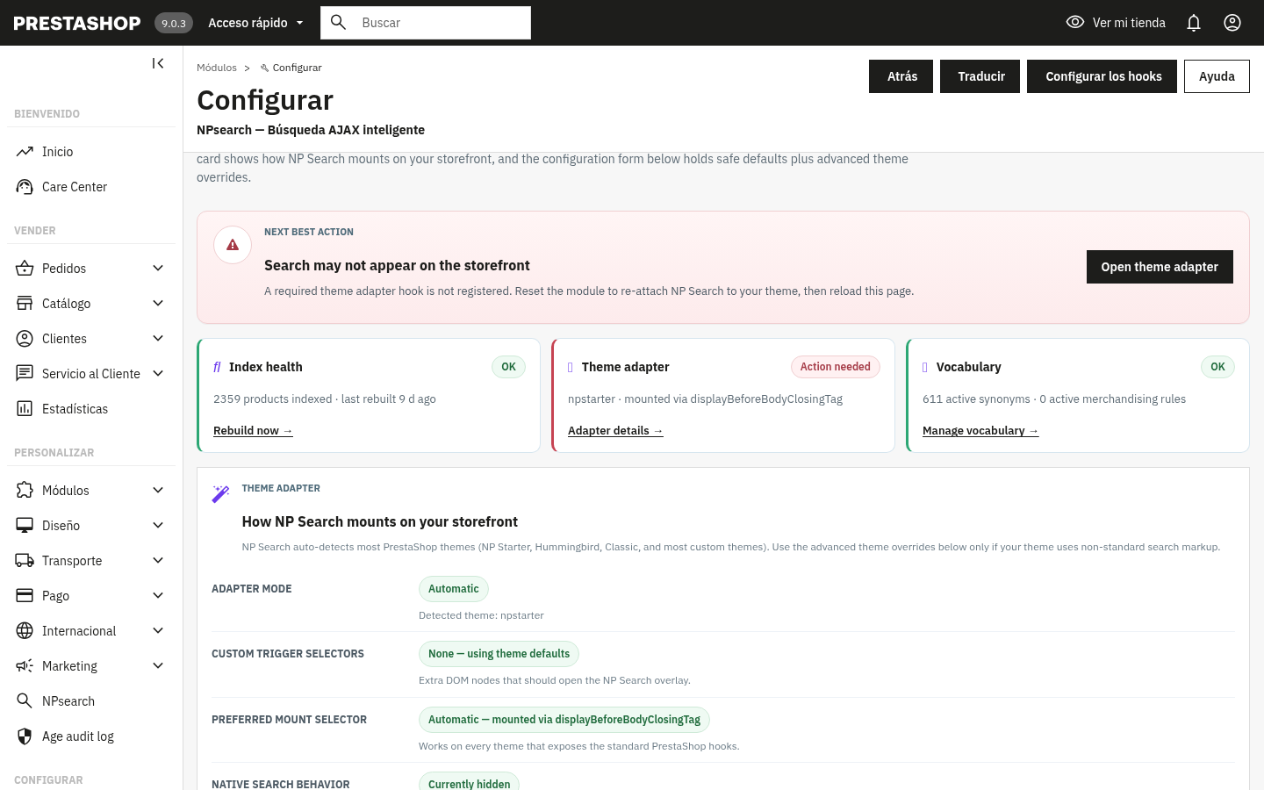The image size is (1264, 790).
Task: Click the Ayuda button
Action: click(1217, 76)
